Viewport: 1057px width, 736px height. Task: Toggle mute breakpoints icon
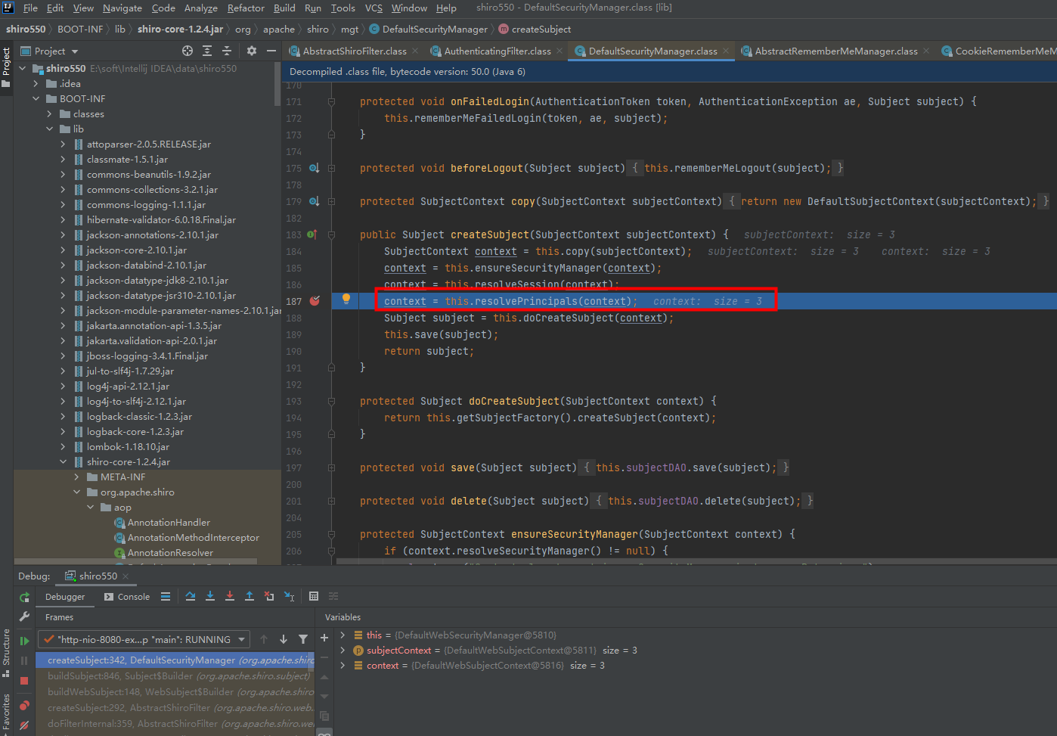tap(24, 725)
